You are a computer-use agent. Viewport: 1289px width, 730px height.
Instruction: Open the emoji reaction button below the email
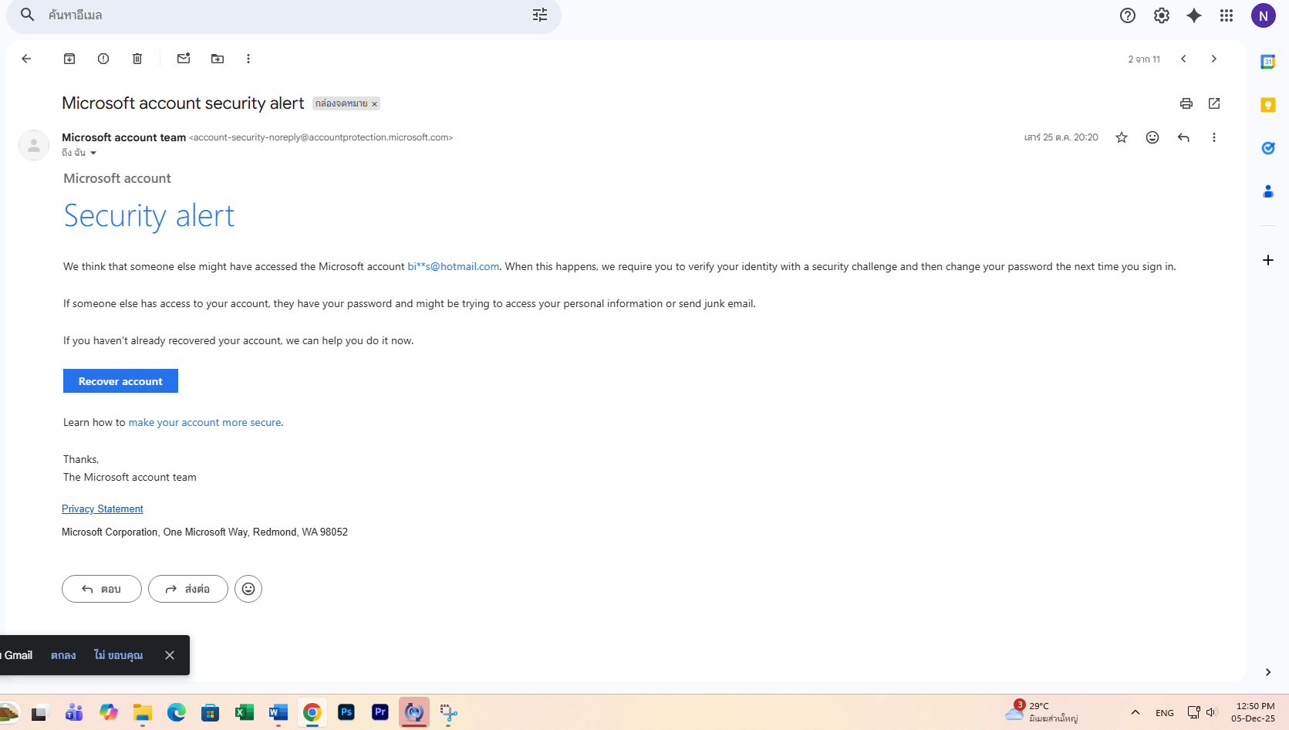pyautogui.click(x=248, y=589)
